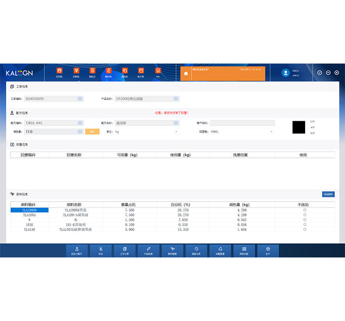Viewport: 345px width, 321px height.
Task: Click the 15.310 percentage cell
Action: [183, 230]
